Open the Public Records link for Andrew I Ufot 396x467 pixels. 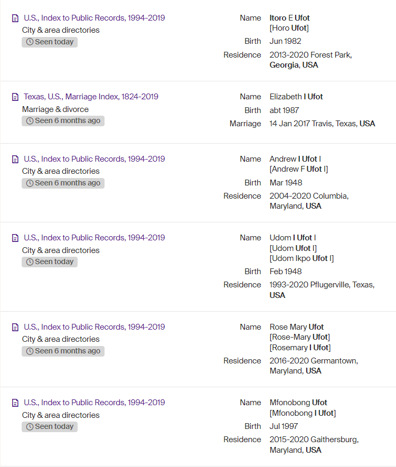(94, 159)
